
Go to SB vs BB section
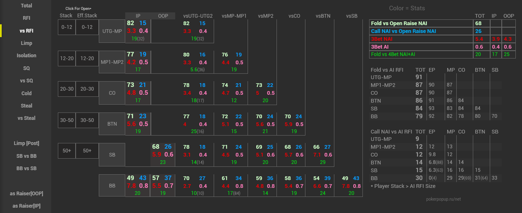coord(26,156)
